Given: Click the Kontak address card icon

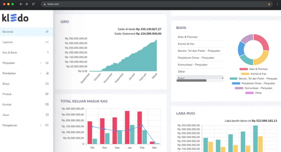Looking at the screenshot, I should click(47, 104).
